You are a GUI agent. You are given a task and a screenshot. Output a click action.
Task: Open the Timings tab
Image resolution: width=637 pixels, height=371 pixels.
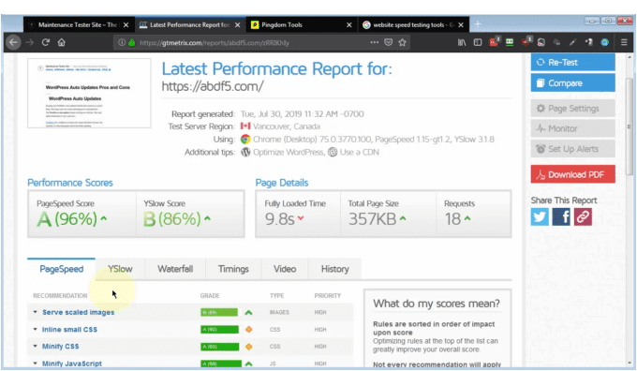click(233, 269)
